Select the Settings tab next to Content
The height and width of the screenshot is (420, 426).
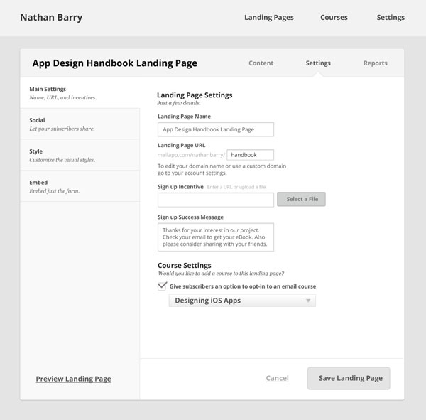tap(318, 63)
